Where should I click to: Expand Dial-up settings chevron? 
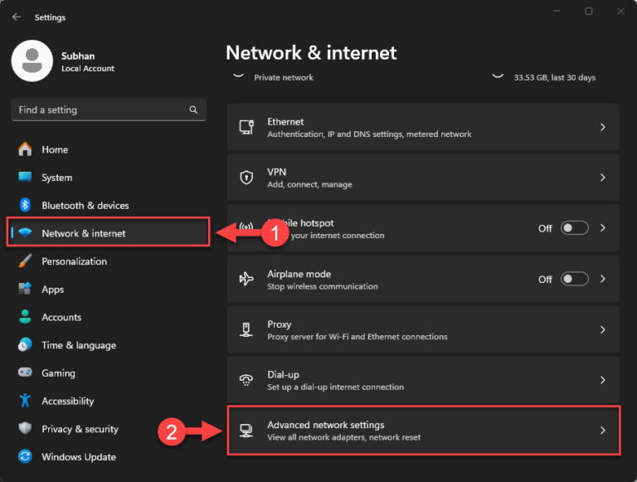tap(603, 380)
